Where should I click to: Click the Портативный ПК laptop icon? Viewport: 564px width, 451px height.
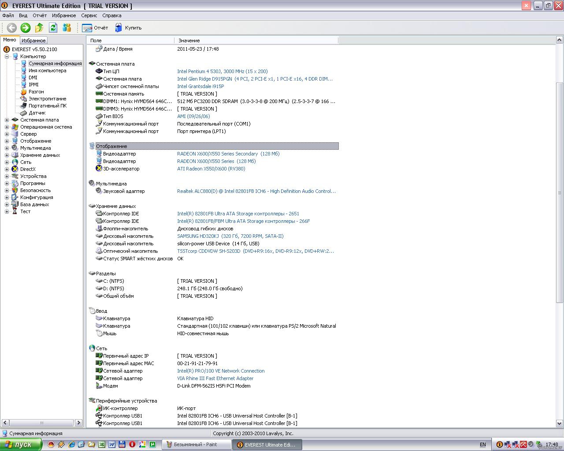(x=23, y=106)
